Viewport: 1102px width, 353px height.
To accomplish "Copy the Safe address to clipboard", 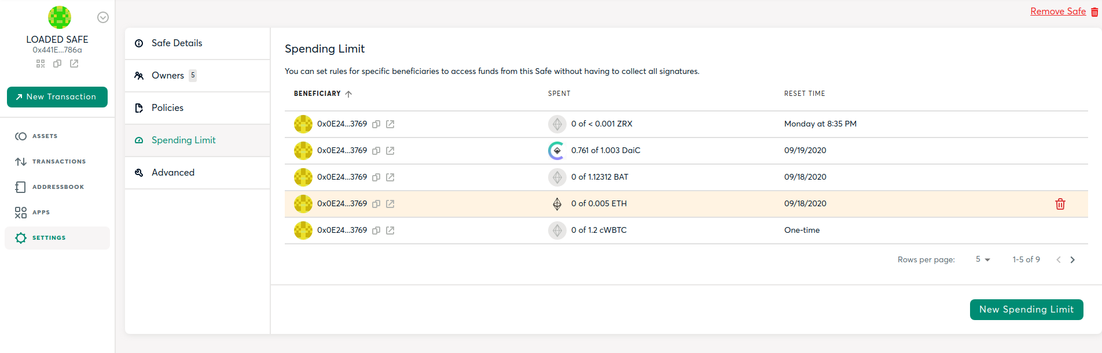I will (x=57, y=64).
